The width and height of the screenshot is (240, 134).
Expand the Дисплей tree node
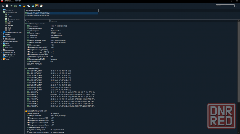coord(1,37)
